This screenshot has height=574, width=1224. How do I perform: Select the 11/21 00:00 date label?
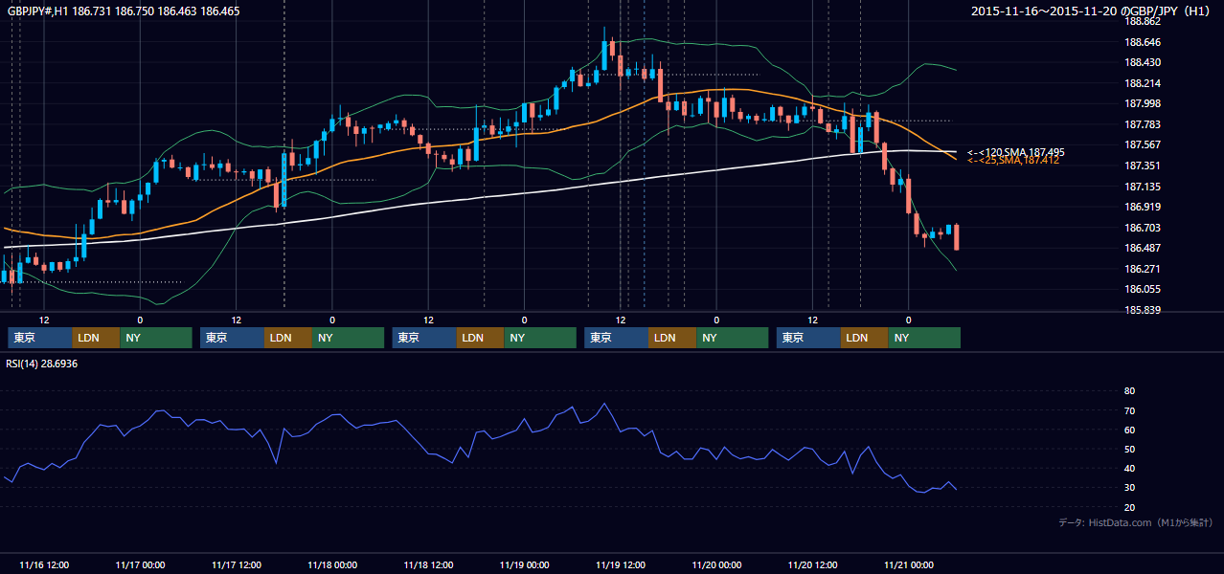pyautogui.click(x=909, y=565)
